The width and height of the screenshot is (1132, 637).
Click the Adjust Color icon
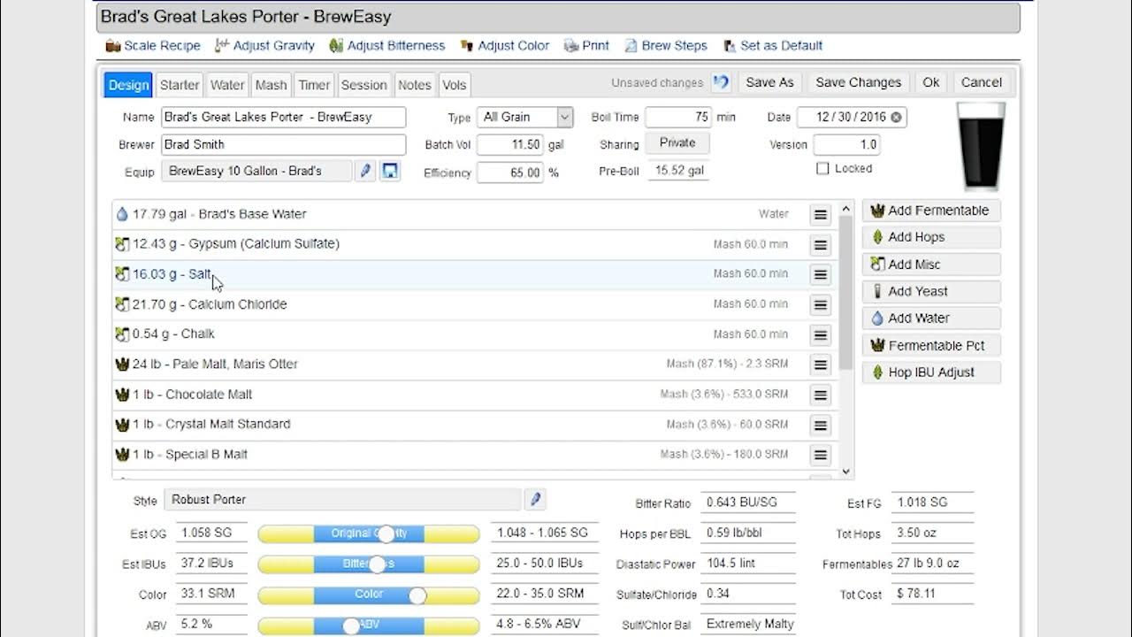[467, 45]
